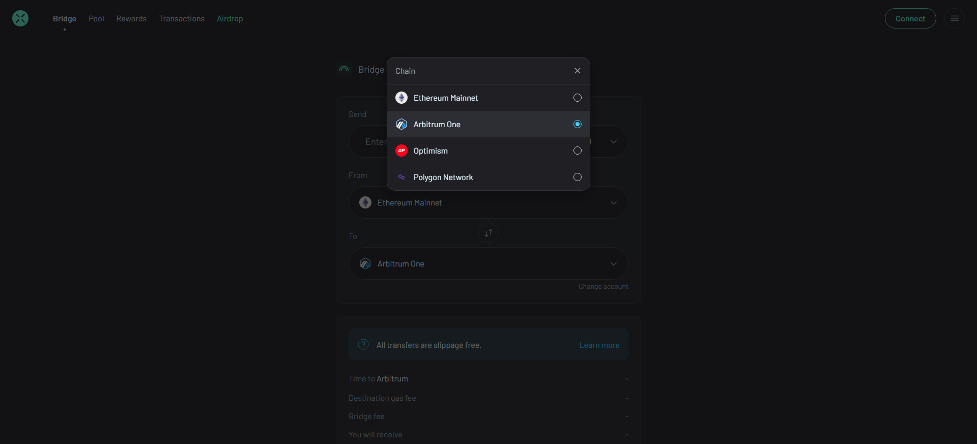Click the Connect wallet button
The width and height of the screenshot is (977, 444).
click(x=910, y=18)
